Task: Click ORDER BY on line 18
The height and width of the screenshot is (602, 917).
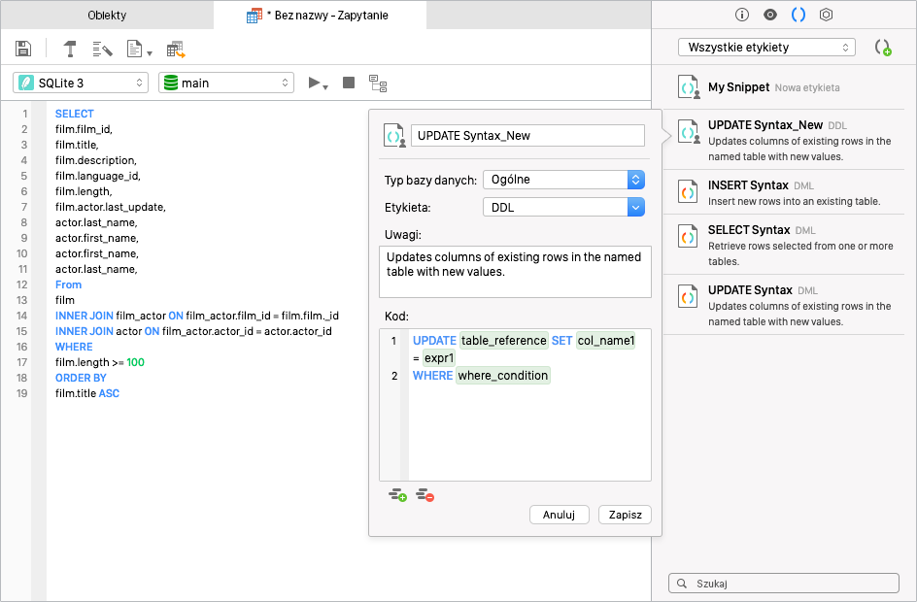Action: point(81,378)
